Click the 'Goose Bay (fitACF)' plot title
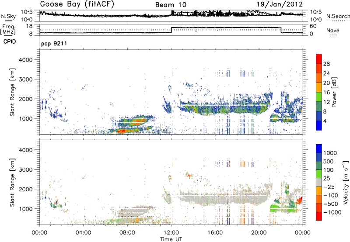 77,4
